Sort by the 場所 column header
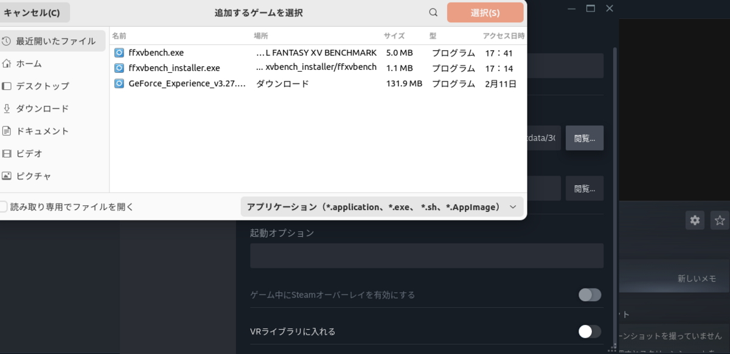Image resolution: width=730 pixels, height=354 pixels. click(261, 36)
